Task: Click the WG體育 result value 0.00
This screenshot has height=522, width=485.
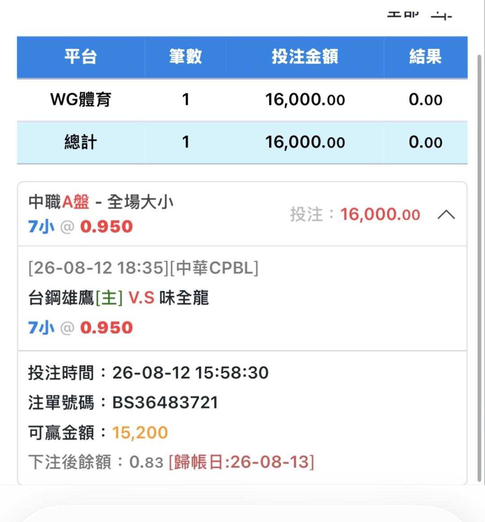Action: pos(425,100)
